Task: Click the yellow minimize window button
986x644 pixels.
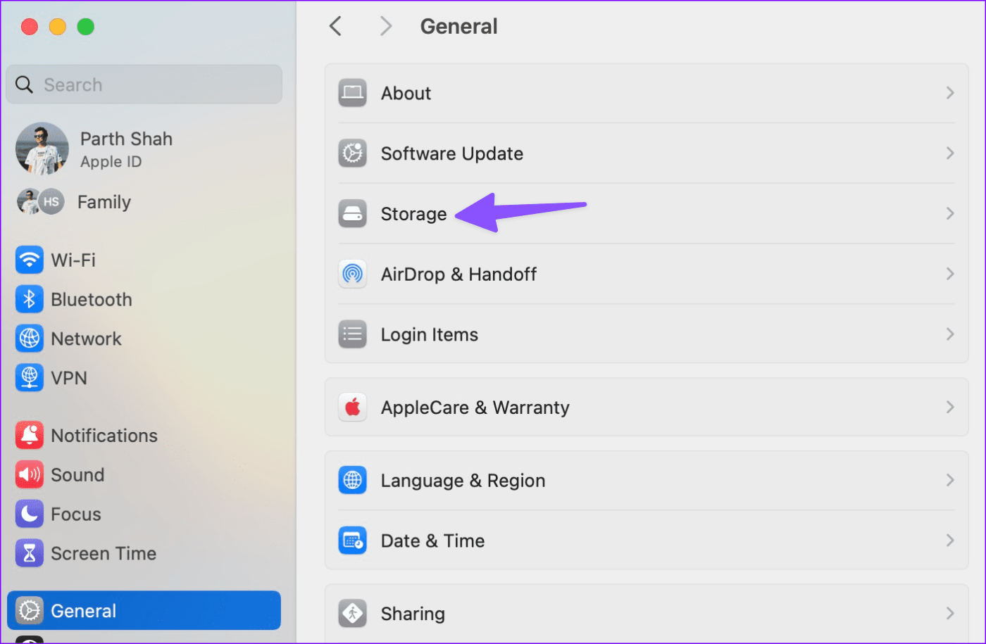Action: (x=58, y=27)
